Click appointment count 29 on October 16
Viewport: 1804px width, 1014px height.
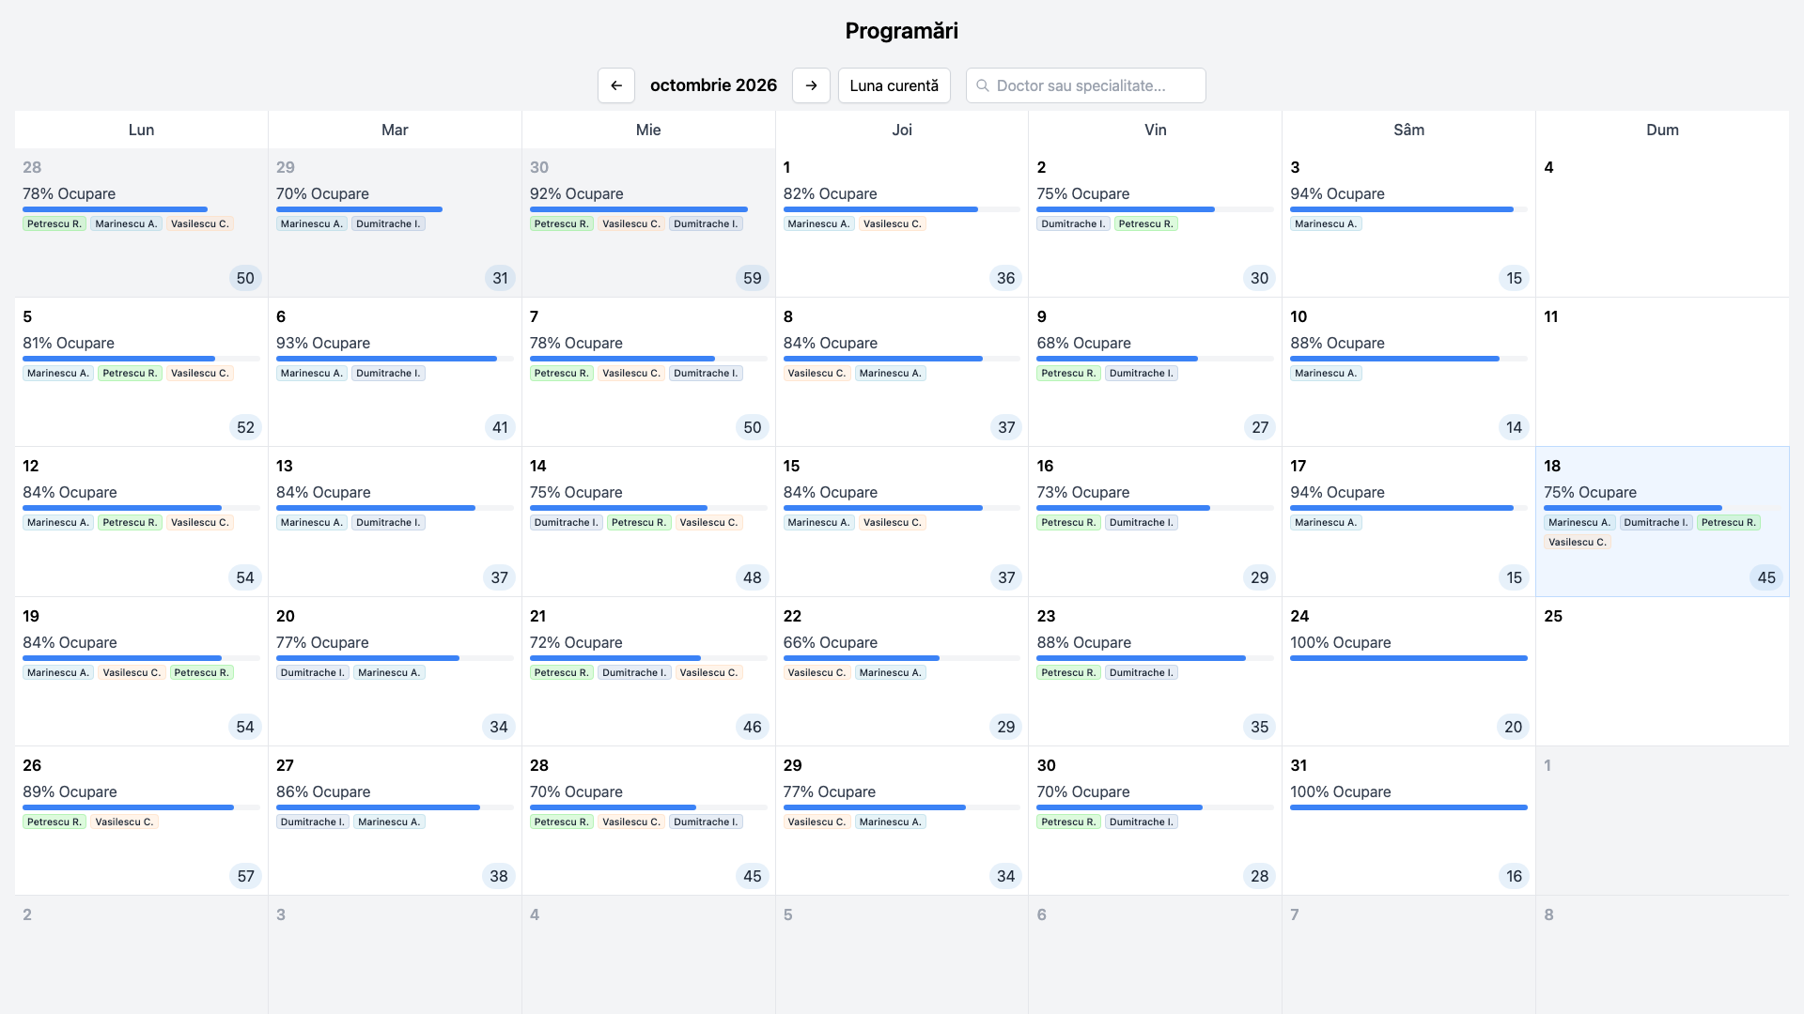point(1259,577)
